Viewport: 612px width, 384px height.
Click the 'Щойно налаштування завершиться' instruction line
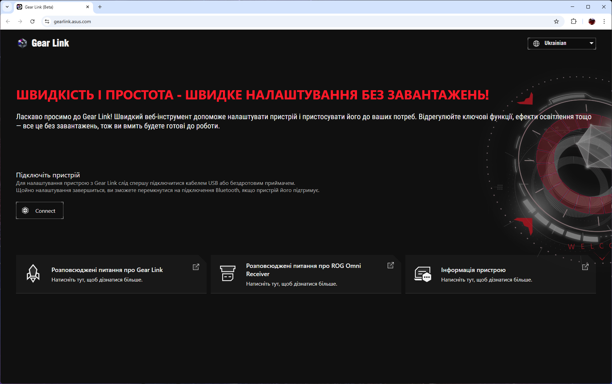pos(168,190)
